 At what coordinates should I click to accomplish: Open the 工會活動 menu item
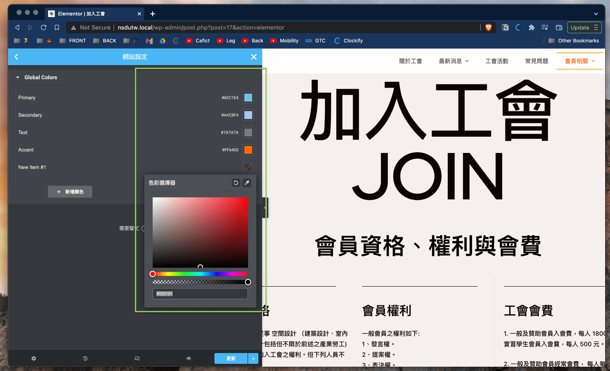(x=497, y=61)
